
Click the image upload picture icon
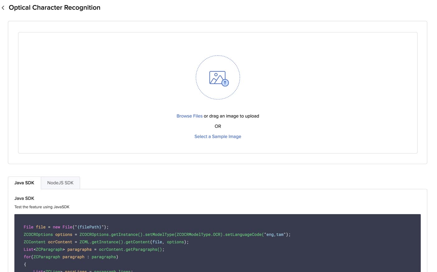click(217, 77)
